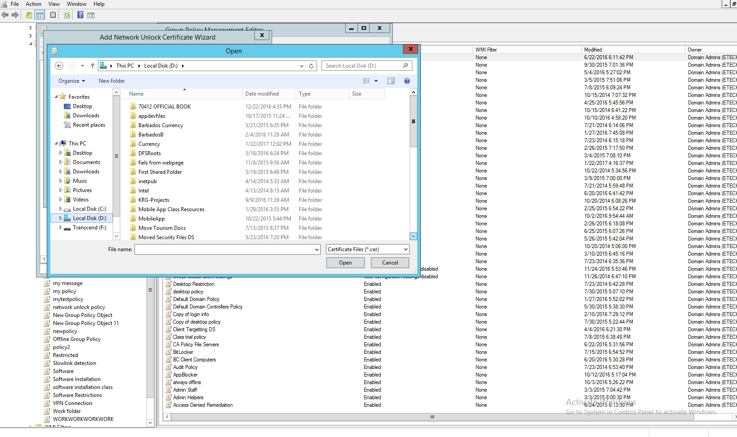Expand Local Disk (C:) tree node
737x437 pixels.
[61, 209]
